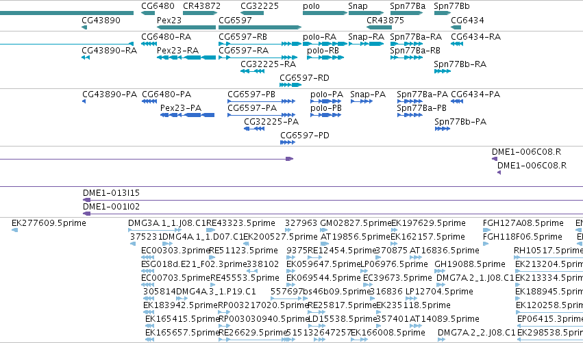Click the CG32225 gene label

(260, 6)
